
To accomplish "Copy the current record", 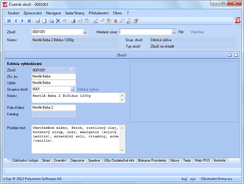I will coord(51,21).
